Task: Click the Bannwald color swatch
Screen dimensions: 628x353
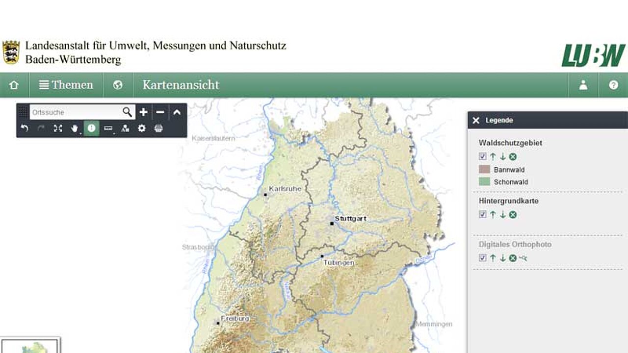Action: click(485, 169)
